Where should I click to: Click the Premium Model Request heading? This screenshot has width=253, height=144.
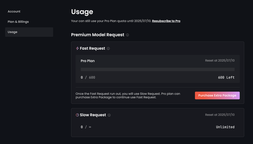[x=98, y=35]
